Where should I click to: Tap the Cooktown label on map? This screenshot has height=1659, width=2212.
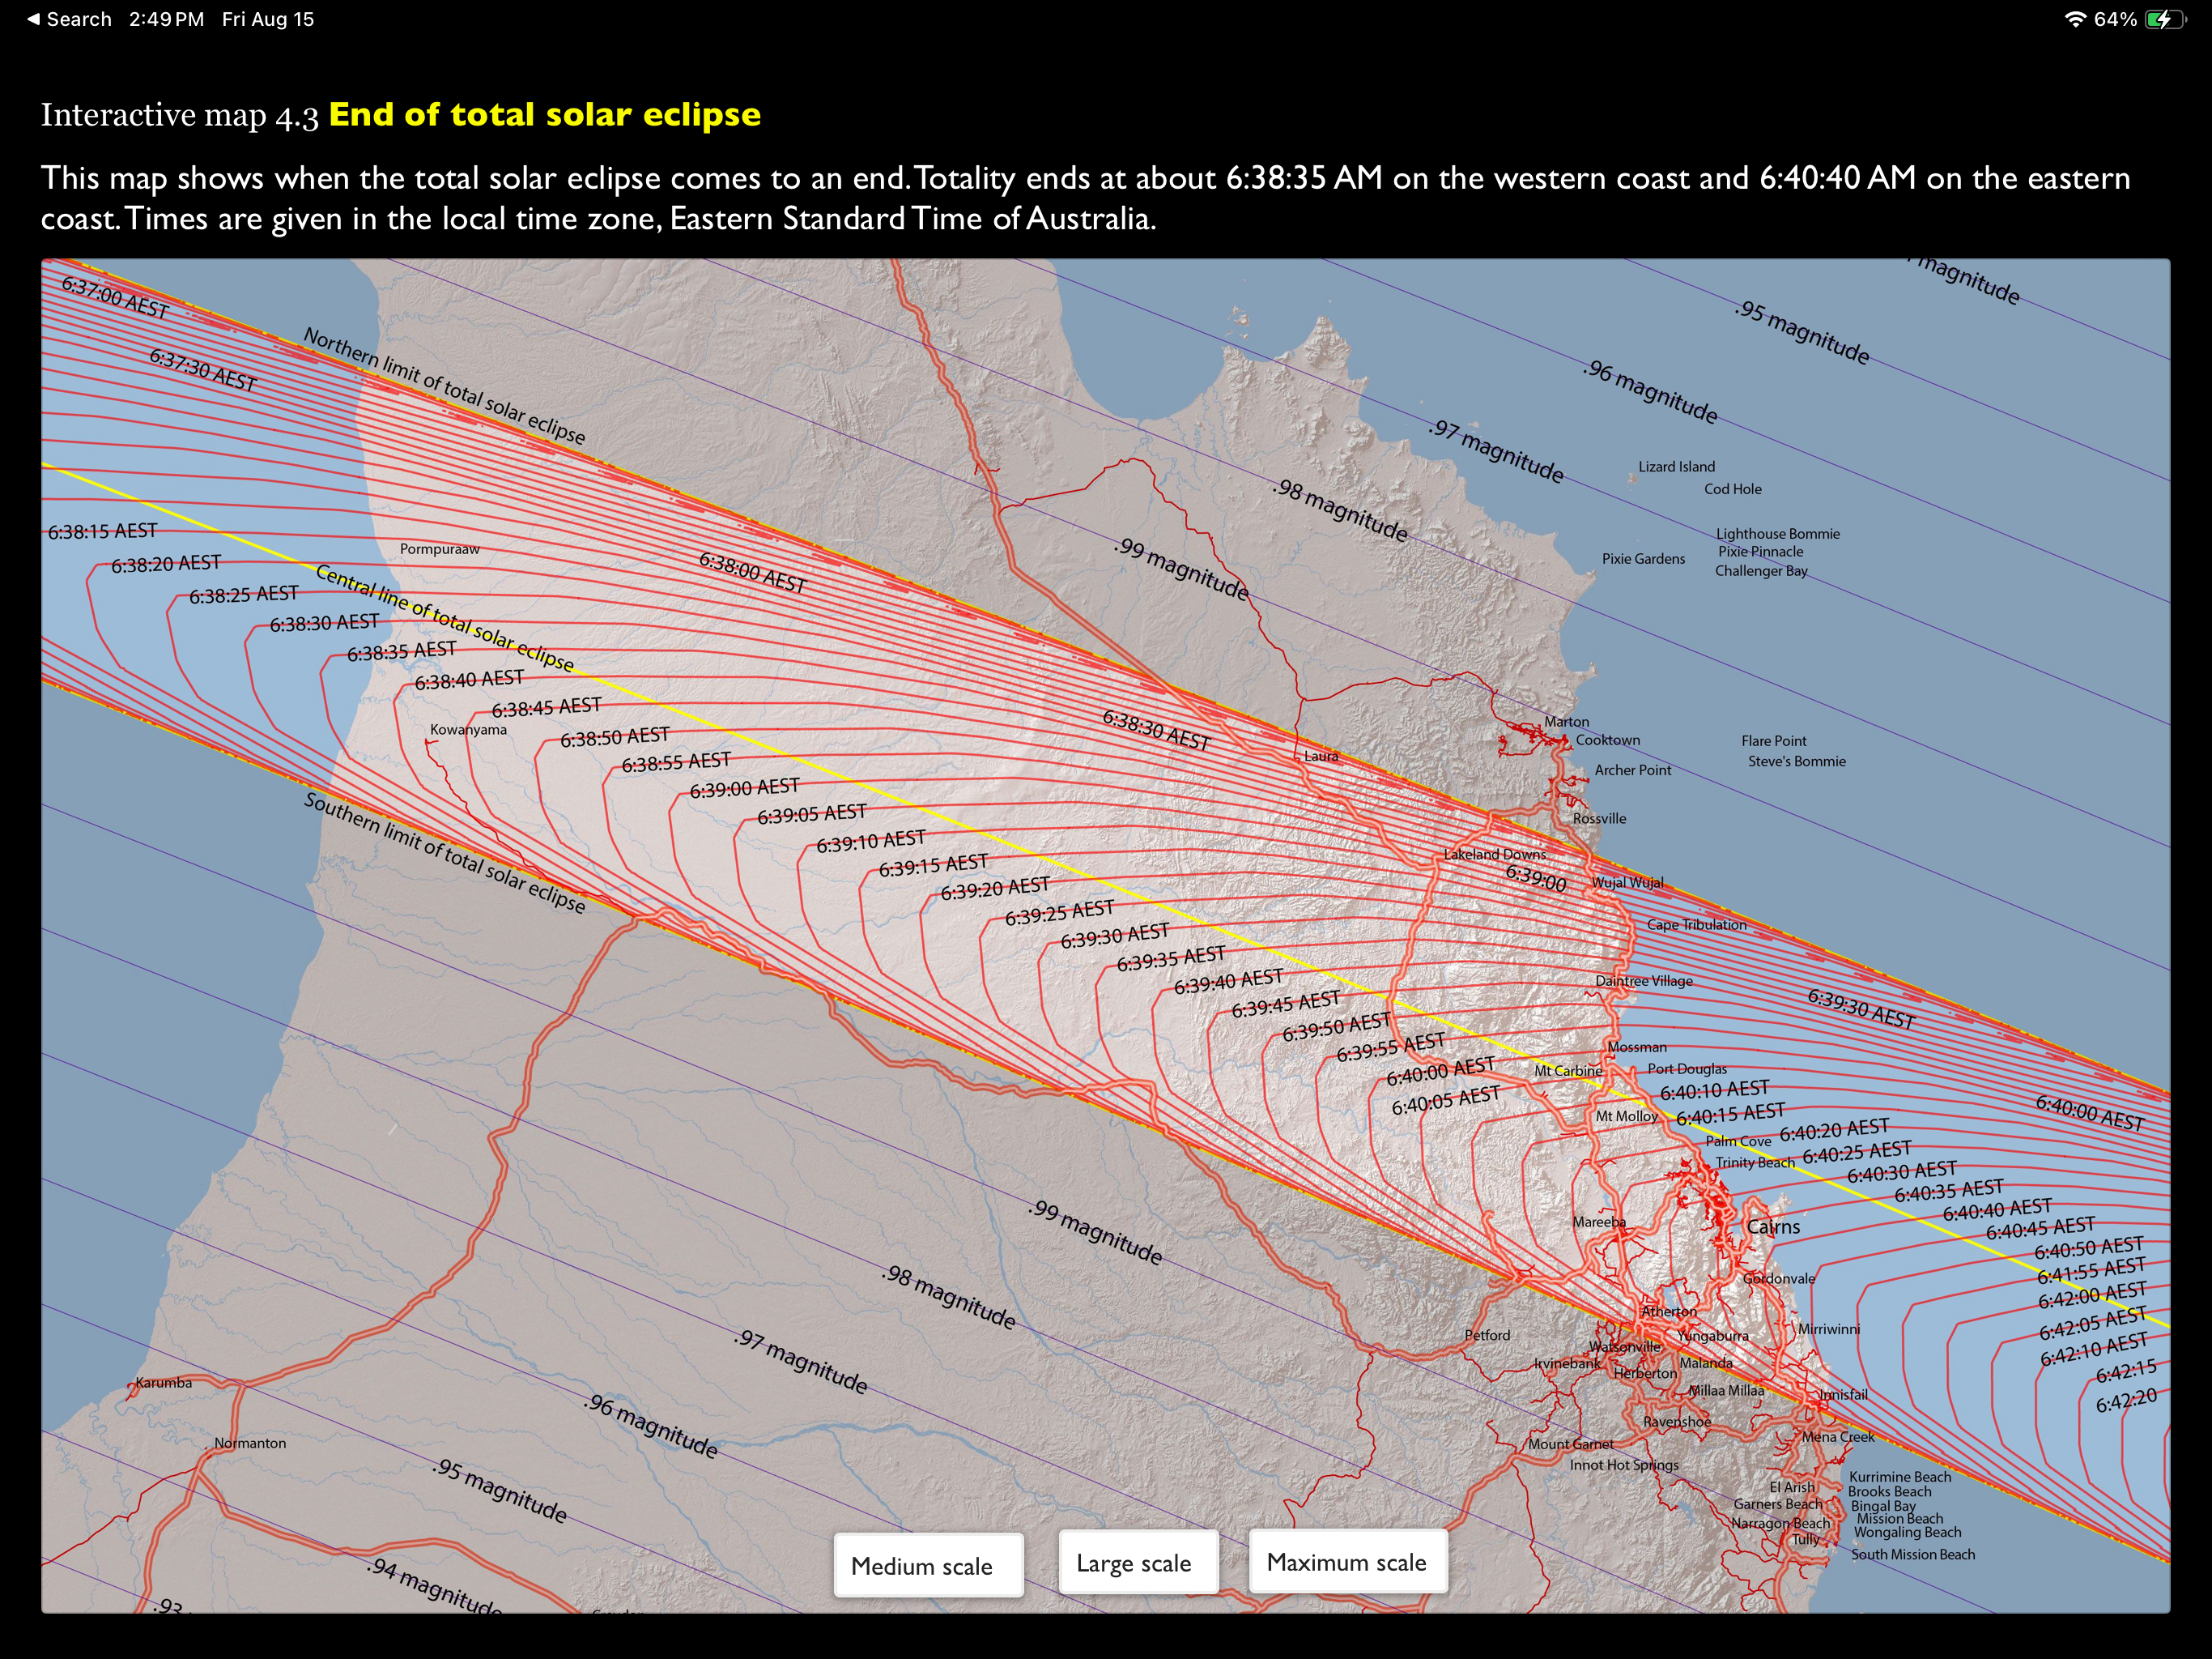point(1607,740)
